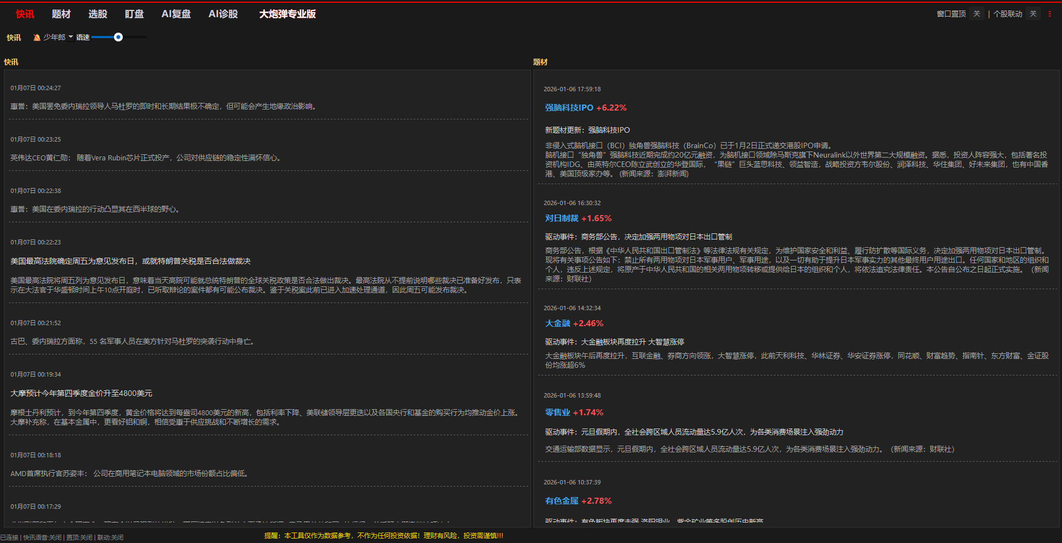Click the 大摩预计金价升至4800美元 headline
Screen dimensions: 1062x543
point(81,393)
